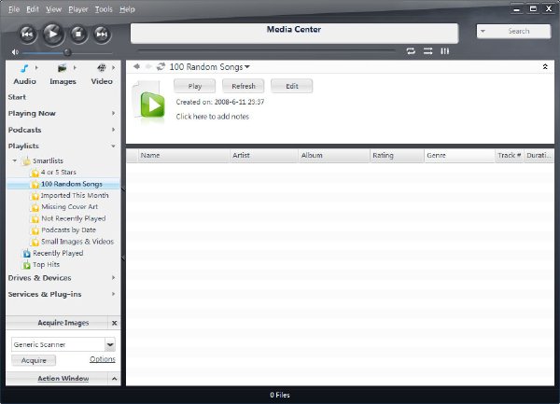Screen dimensions: 560x404
Task: Collapse the header with double chevron
Action: pos(545,67)
